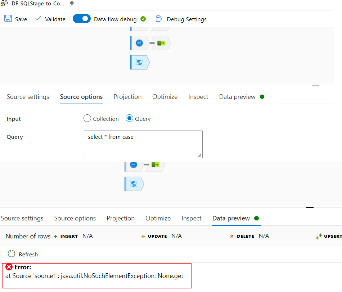342x292 pixels.
Task: Click the red error X icon
Action: pyautogui.click(x=9, y=267)
